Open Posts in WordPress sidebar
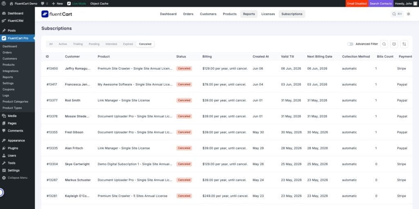419x209 pixels. coord(17,30)
